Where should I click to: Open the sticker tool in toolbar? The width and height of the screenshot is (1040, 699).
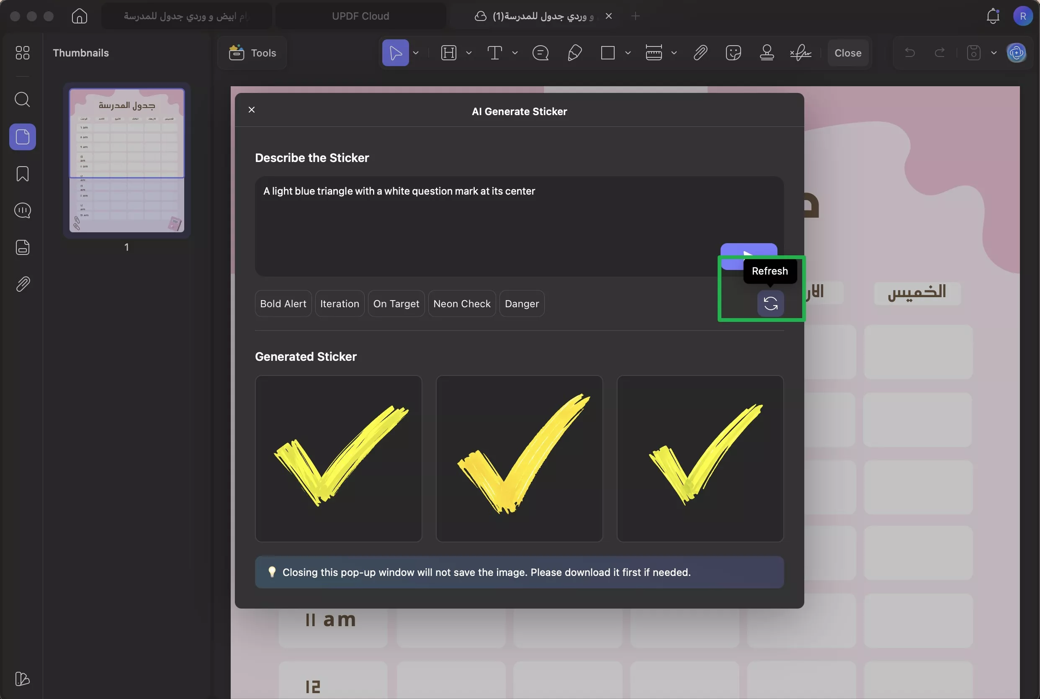coord(733,53)
